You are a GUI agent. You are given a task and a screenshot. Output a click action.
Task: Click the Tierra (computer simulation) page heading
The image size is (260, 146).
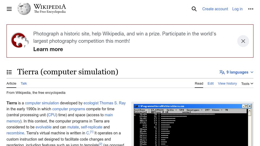[x=68, y=72]
